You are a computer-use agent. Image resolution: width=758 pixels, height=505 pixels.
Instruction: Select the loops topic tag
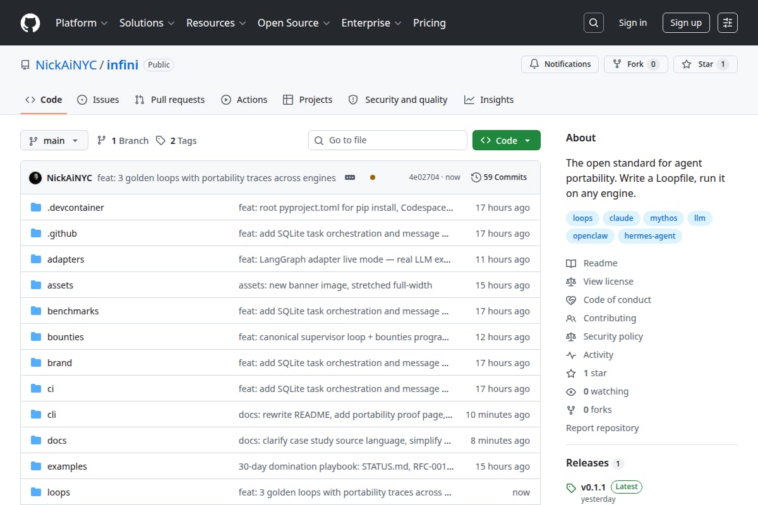(582, 218)
